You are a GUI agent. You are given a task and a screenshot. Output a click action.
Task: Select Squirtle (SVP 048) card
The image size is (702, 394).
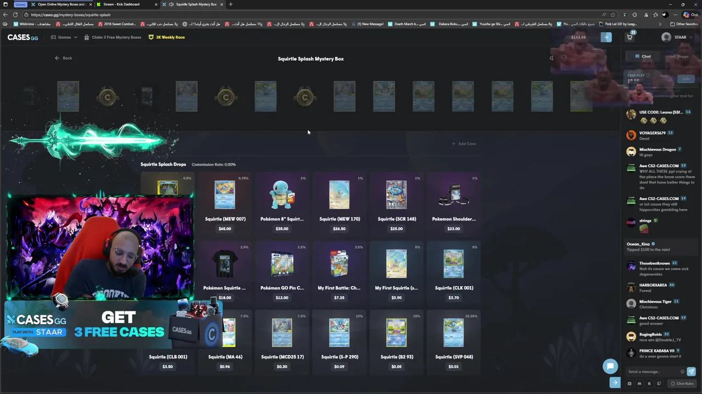[x=454, y=342]
